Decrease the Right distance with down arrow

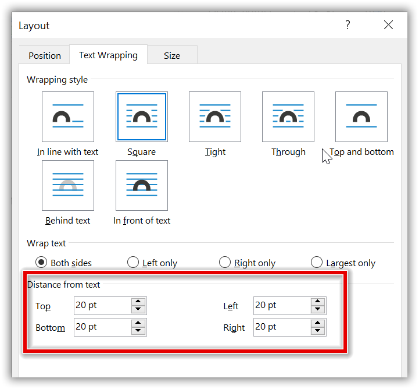(x=317, y=331)
